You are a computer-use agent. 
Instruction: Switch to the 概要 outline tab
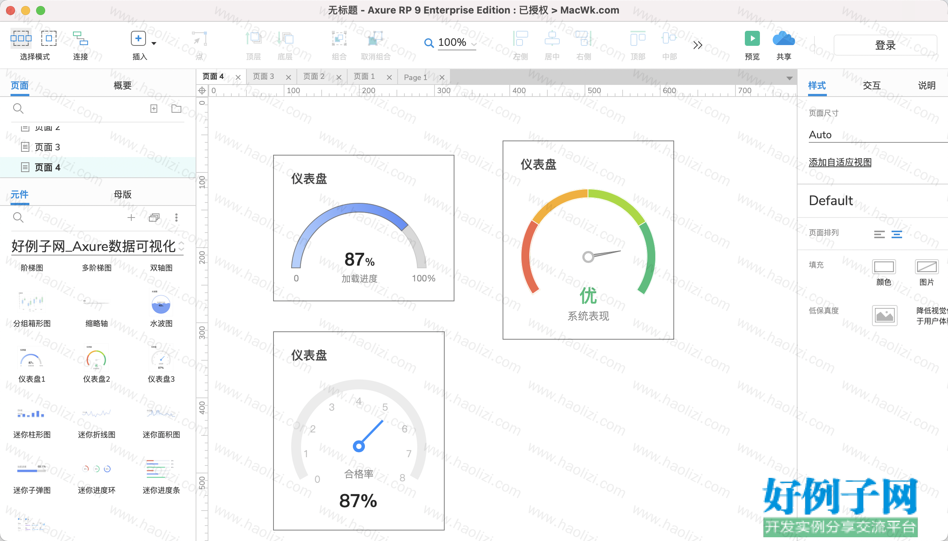(123, 86)
